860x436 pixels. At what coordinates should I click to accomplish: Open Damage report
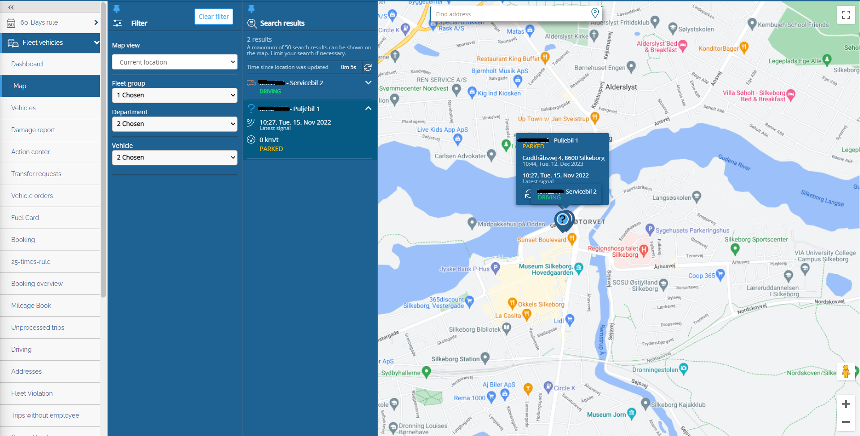50,130
